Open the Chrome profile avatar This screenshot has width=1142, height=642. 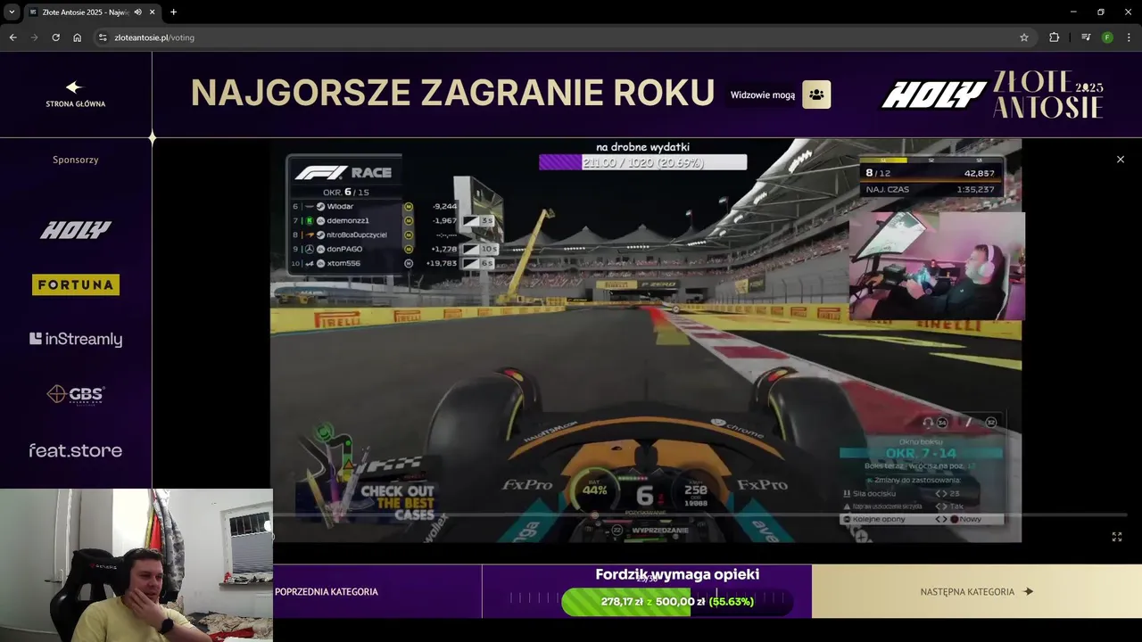point(1107,37)
